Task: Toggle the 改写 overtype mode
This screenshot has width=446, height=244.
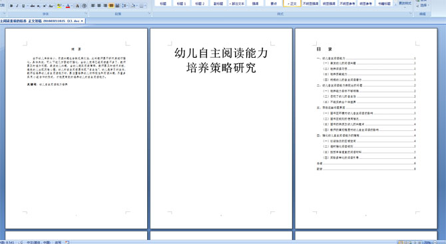Action: (x=58, y=242)
